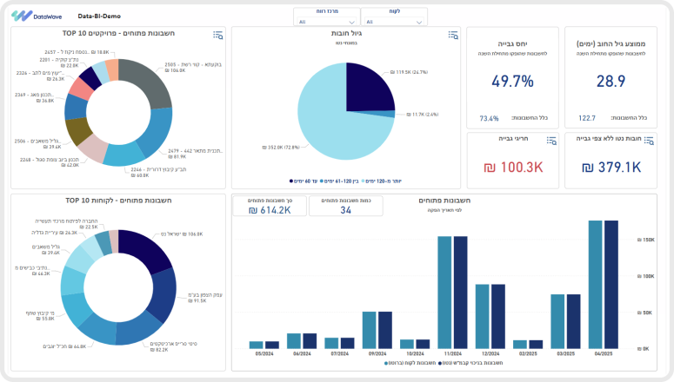Click the 55.8K customer data label

coord(40,316)
